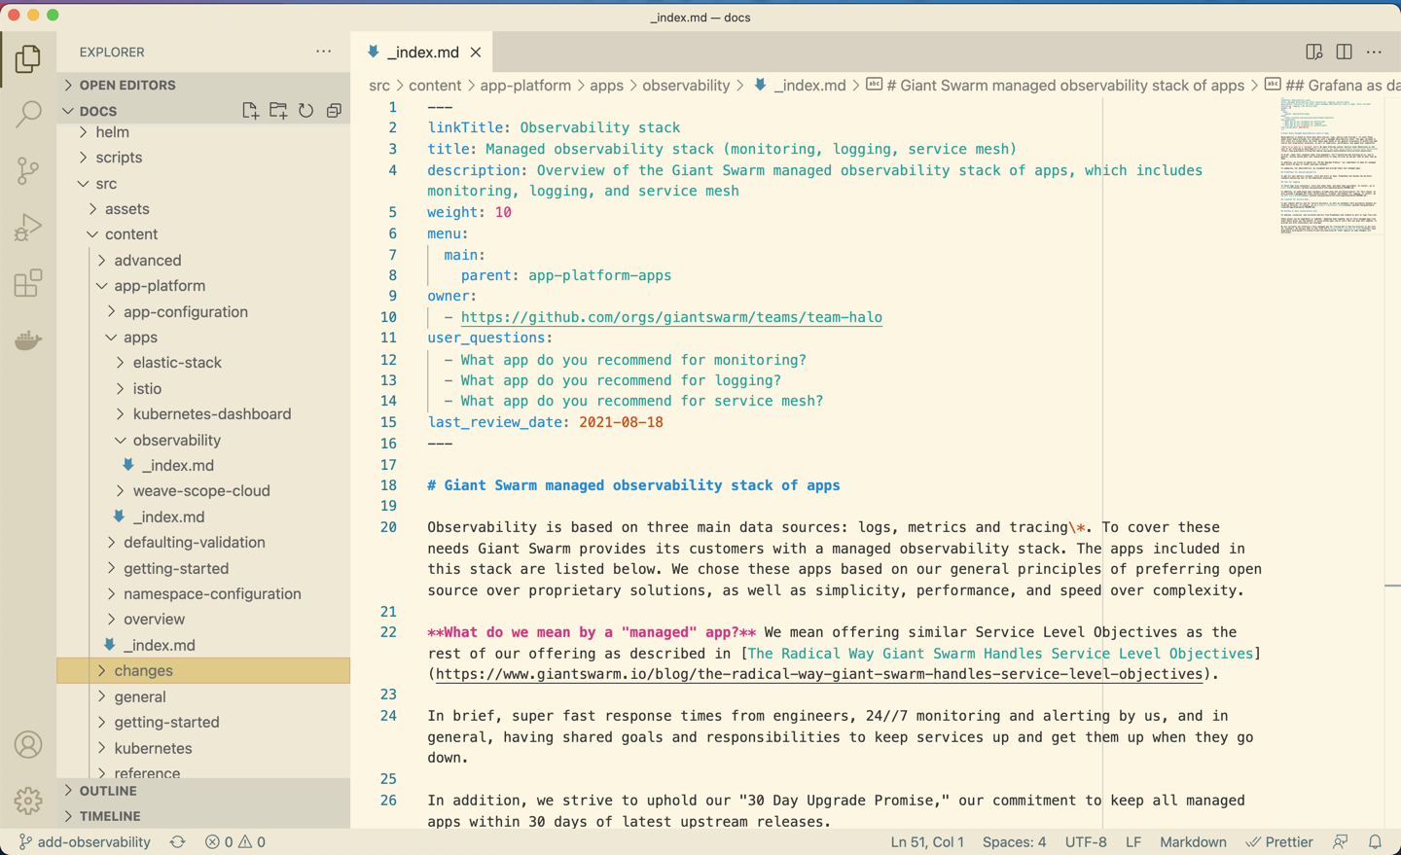Image resolution: width=1401 pixels, height=855 pixels.
Task: Expand the TIMELINE section
Action: point(110,816)
